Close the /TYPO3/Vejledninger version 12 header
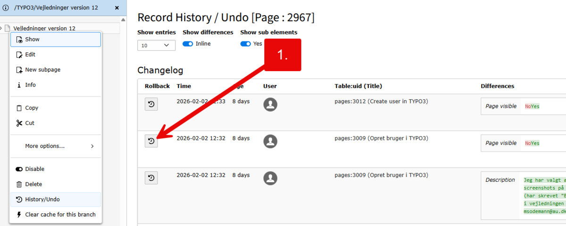The width and height of the screenshot is (566, 226). (x=117, y=8)
